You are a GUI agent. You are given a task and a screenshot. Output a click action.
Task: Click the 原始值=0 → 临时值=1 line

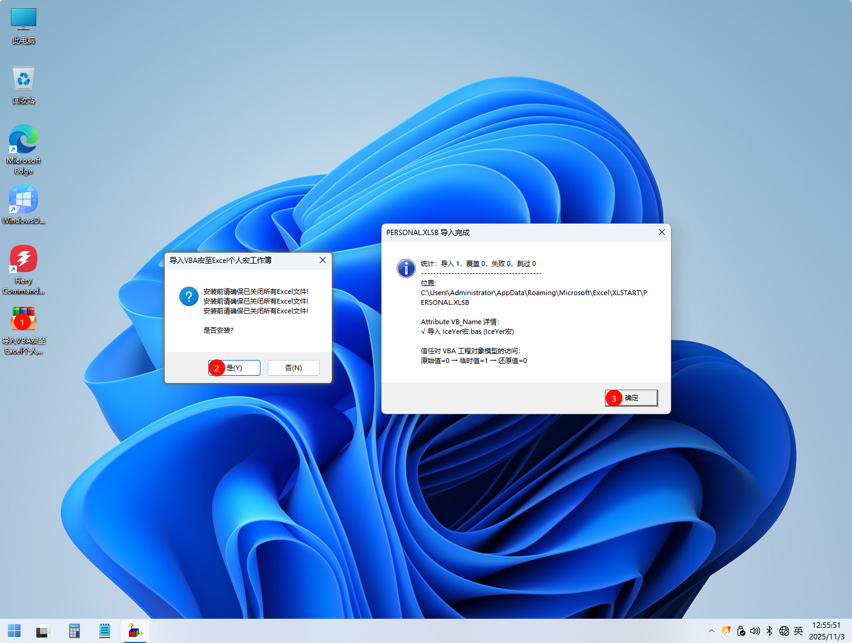pyautogui.click(x=474, y=361)
